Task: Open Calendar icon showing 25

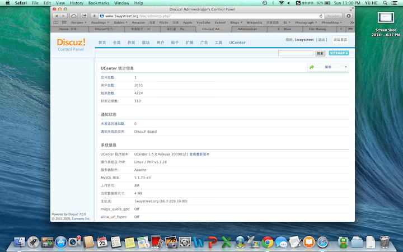Action: 102,242
